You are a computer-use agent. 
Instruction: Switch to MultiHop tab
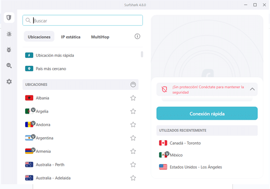(x=100, y=37)
